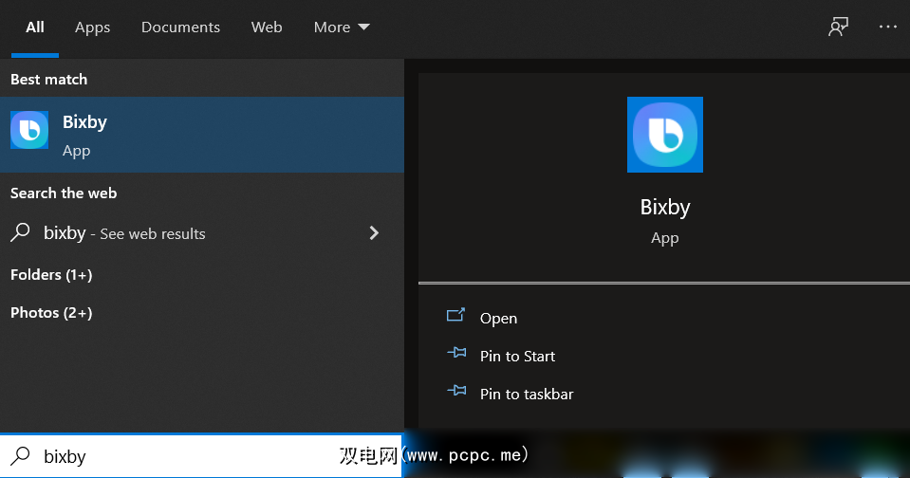Open the feedback person icon
Image resolution: width=910 pixels, height=478 pixels.
(x=838, y=27)
